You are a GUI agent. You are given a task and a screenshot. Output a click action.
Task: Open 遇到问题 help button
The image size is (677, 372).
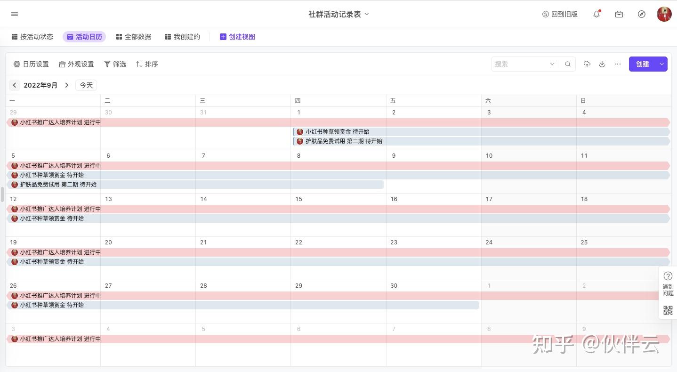point(668,284)
